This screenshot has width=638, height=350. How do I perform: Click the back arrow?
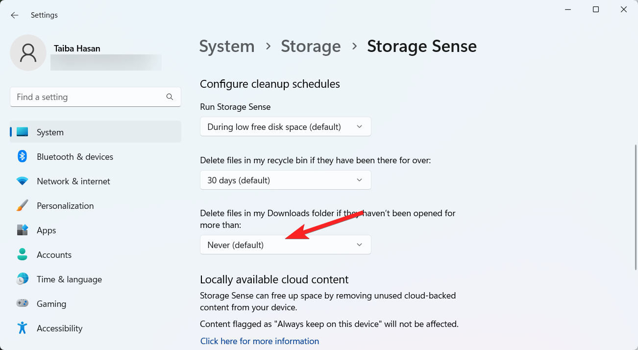click(x=14, y=15)
